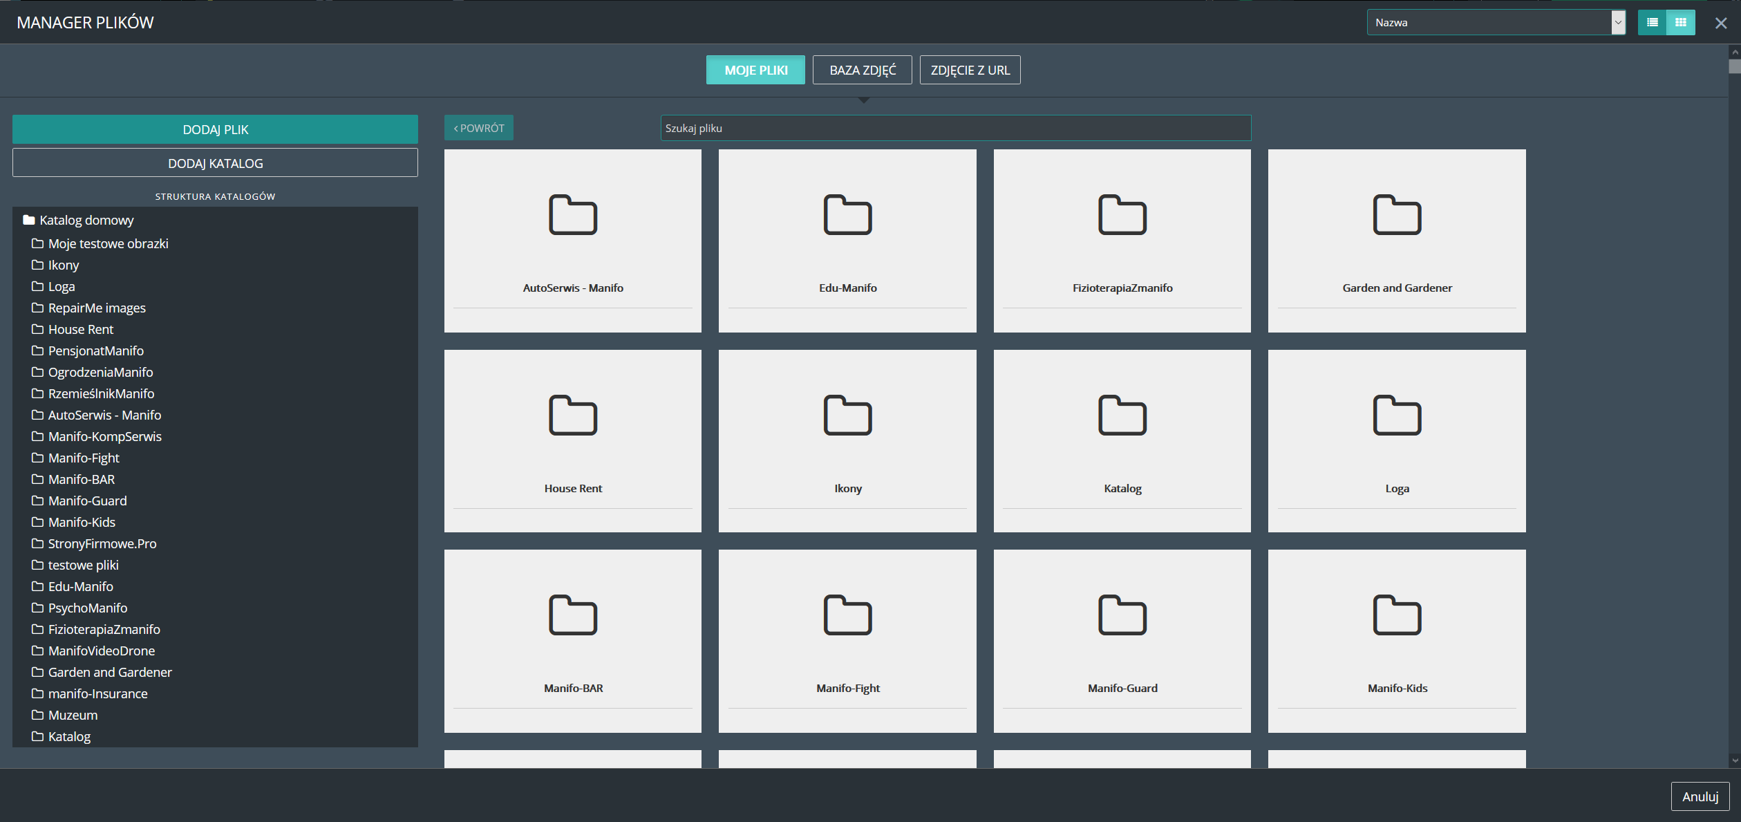1741x822 pixels.
Task: Switch to list view layout
Action: click(1652, 23)
